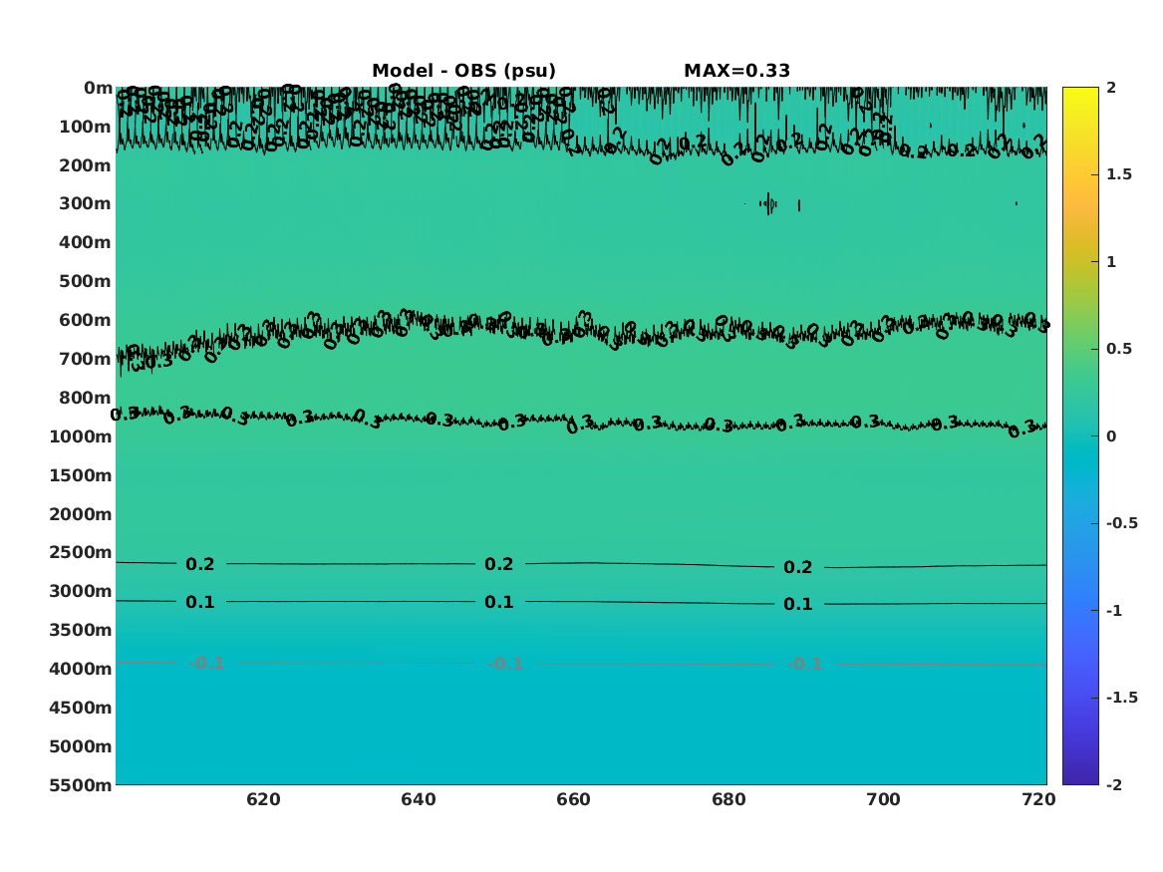
Task: Select the '720' x-axis tick label
Action: 1038,799
